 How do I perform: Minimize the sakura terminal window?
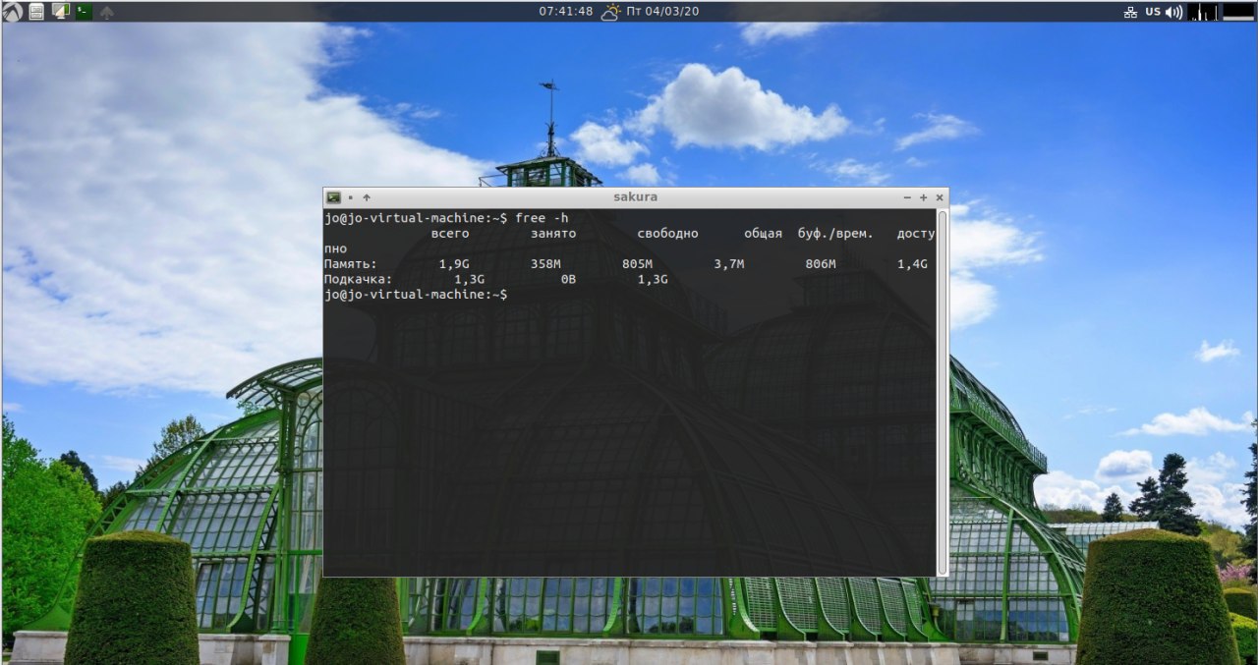point(907,197)
